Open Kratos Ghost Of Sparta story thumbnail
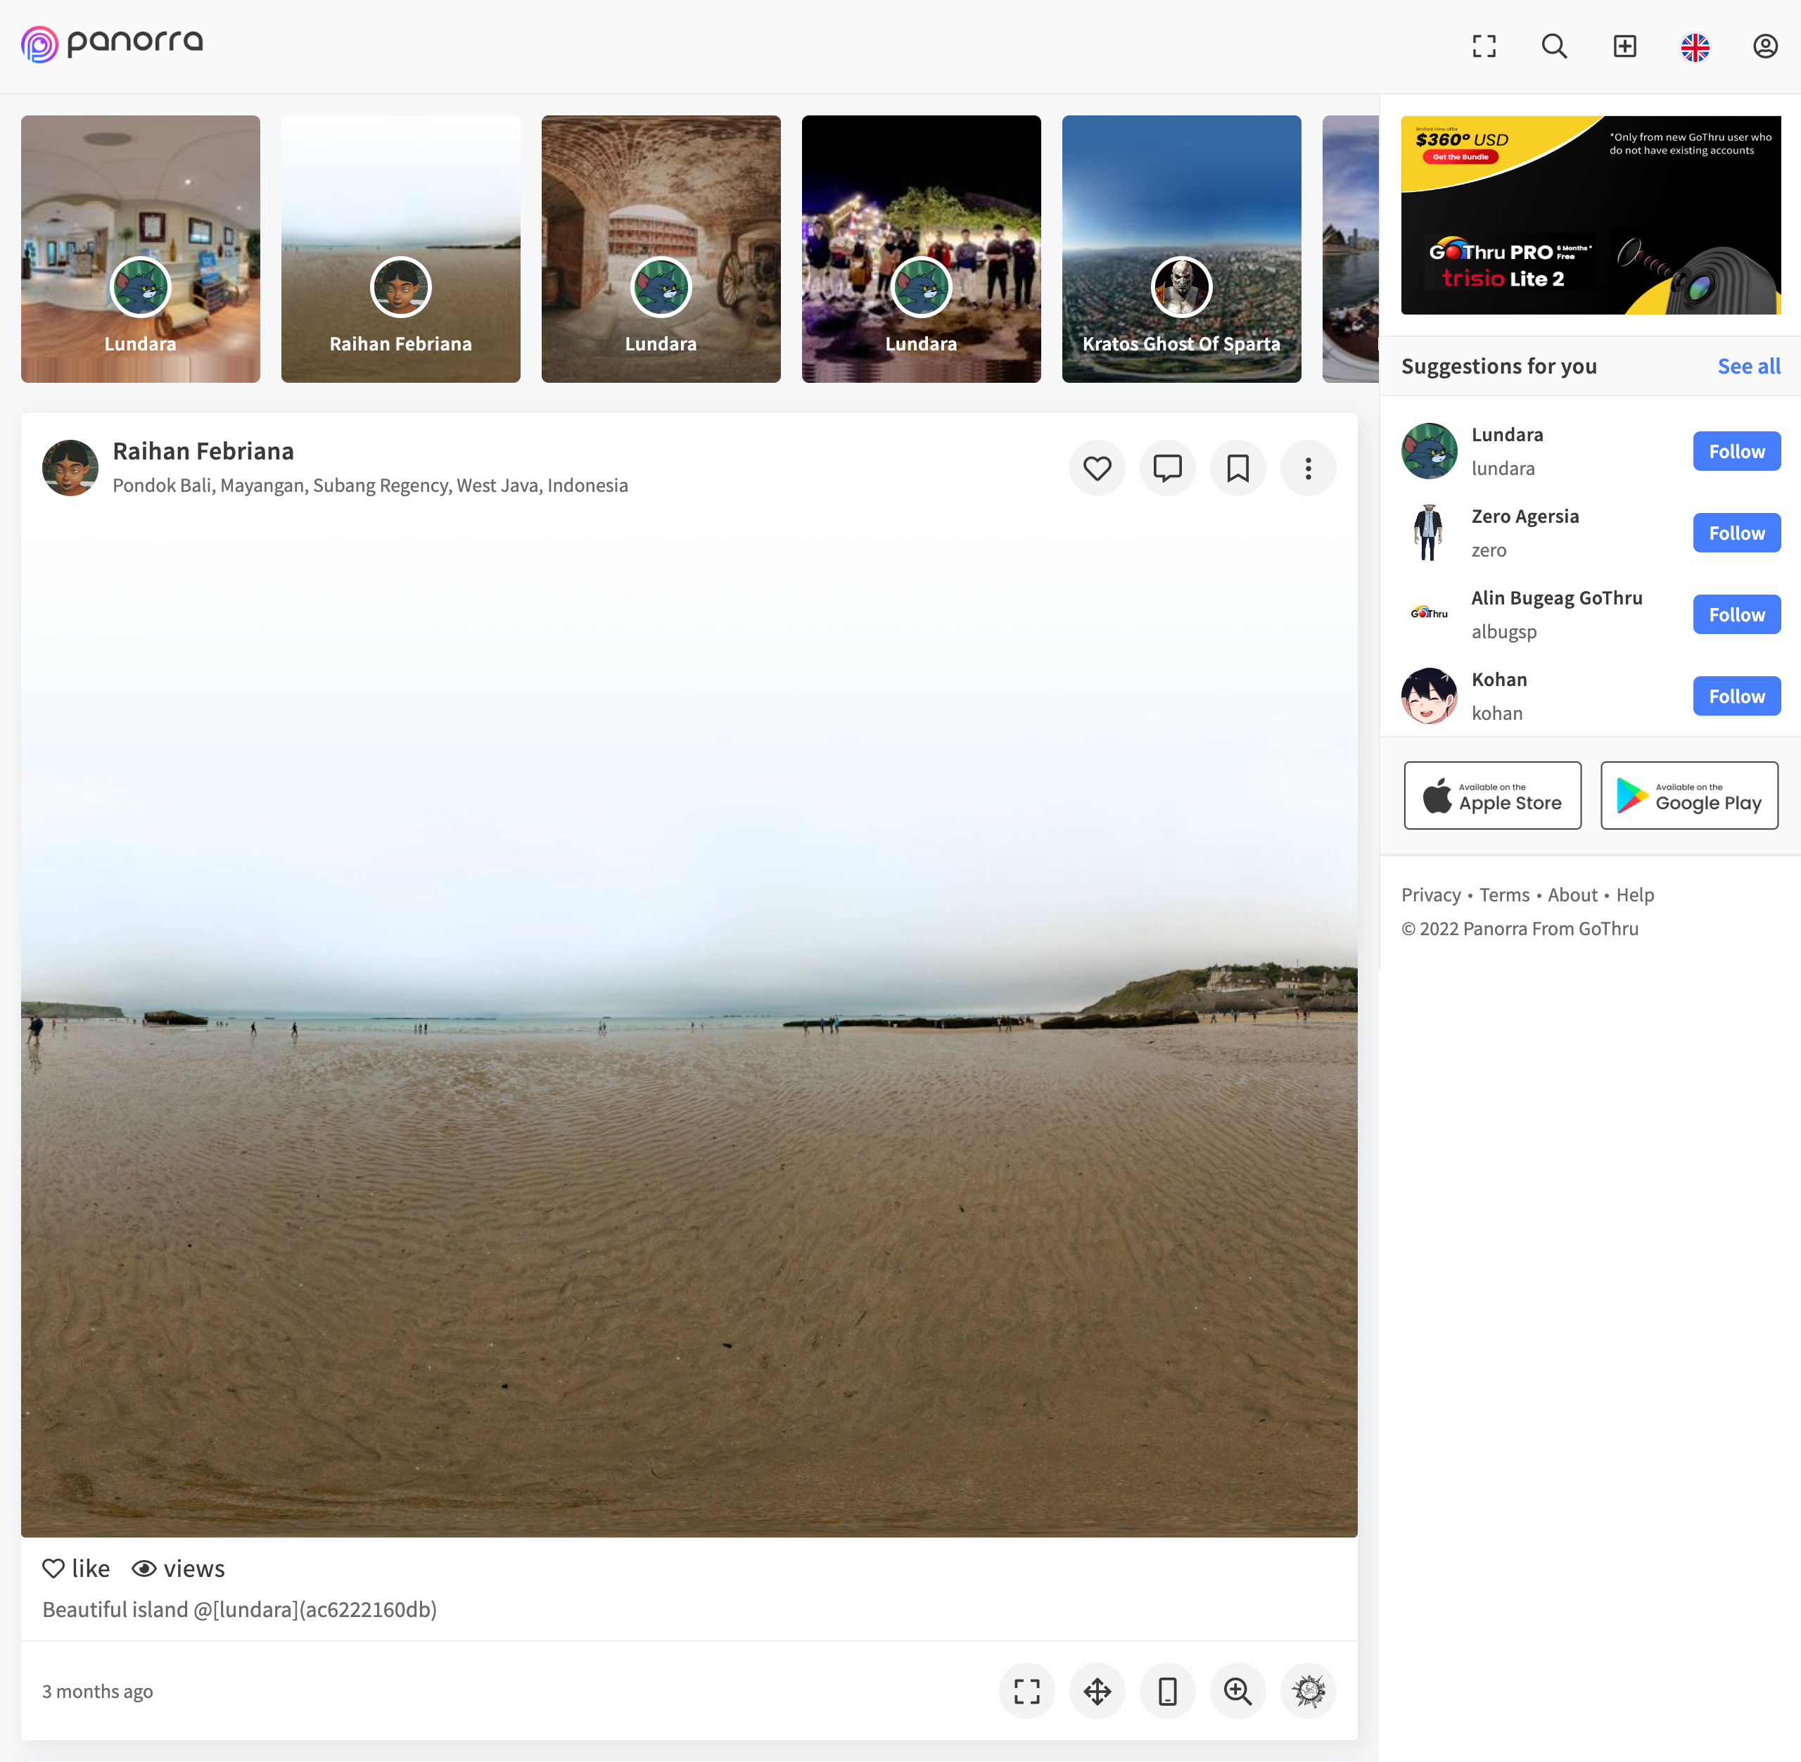 click(1181, 249)
